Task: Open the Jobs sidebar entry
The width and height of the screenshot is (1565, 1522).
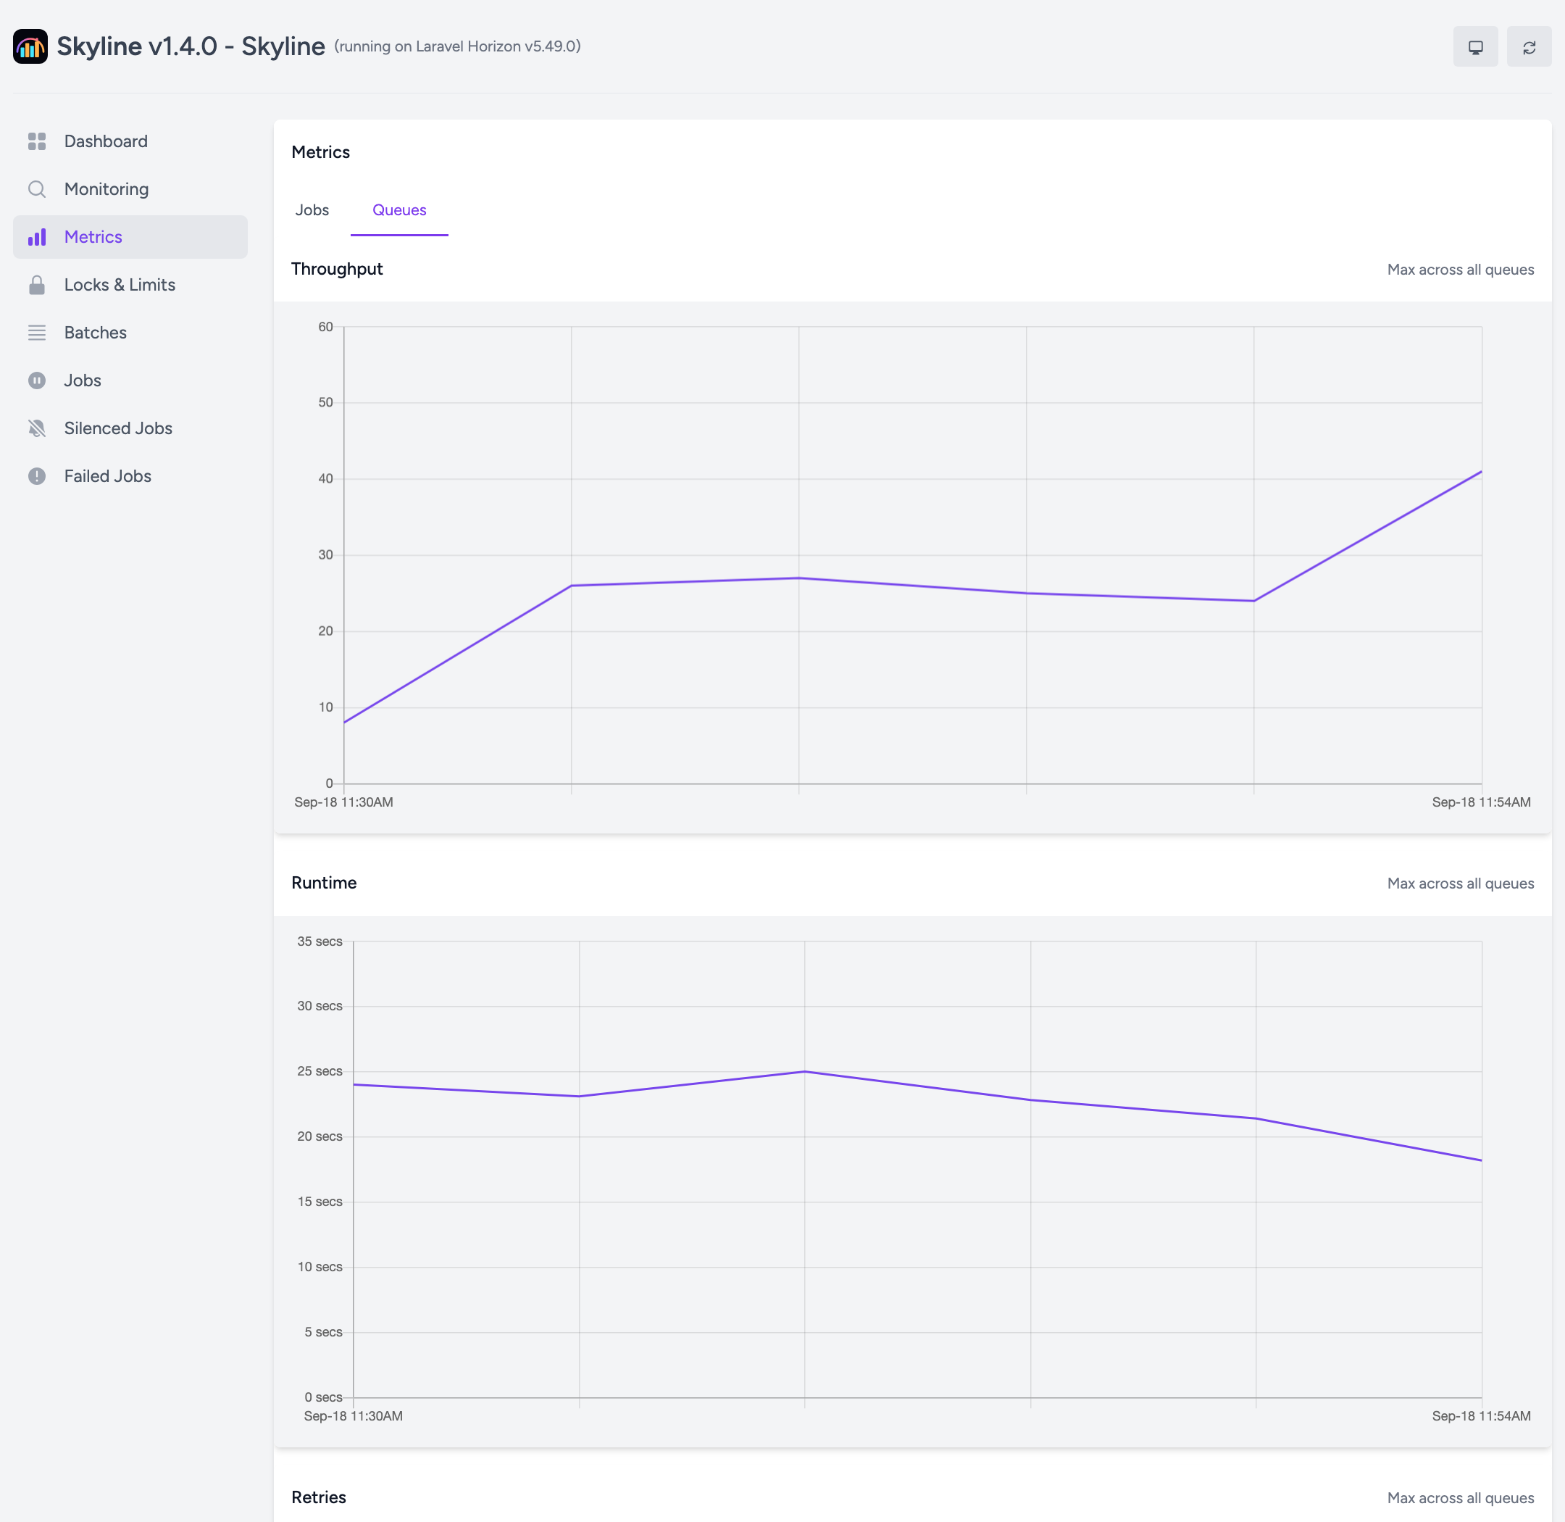Action: [x=130, y=380]
